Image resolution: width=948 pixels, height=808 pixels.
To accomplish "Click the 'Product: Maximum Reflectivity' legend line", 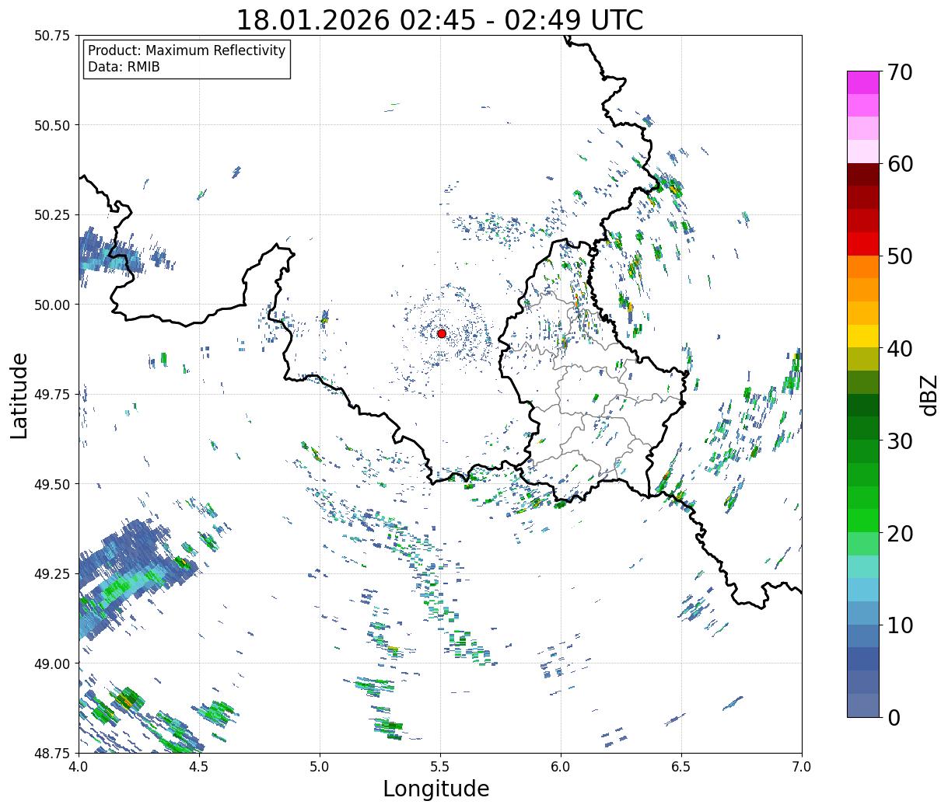I will coord(187,50).
